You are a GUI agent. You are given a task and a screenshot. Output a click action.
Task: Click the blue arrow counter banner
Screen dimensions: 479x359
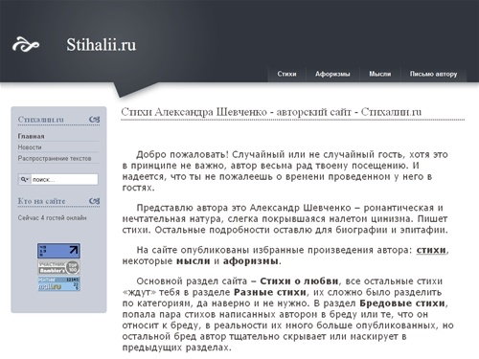[58, 251]
